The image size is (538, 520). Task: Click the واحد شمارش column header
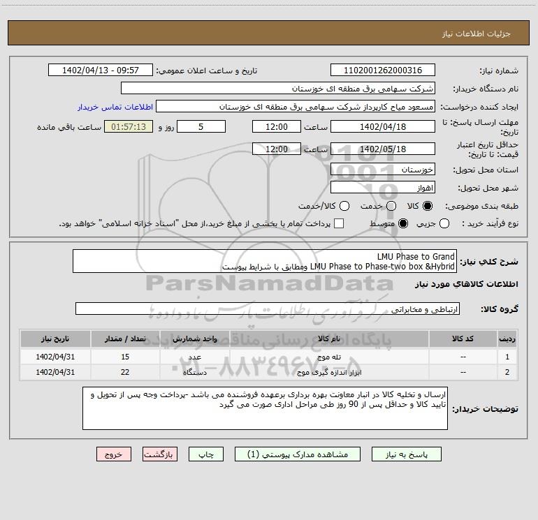194,339
